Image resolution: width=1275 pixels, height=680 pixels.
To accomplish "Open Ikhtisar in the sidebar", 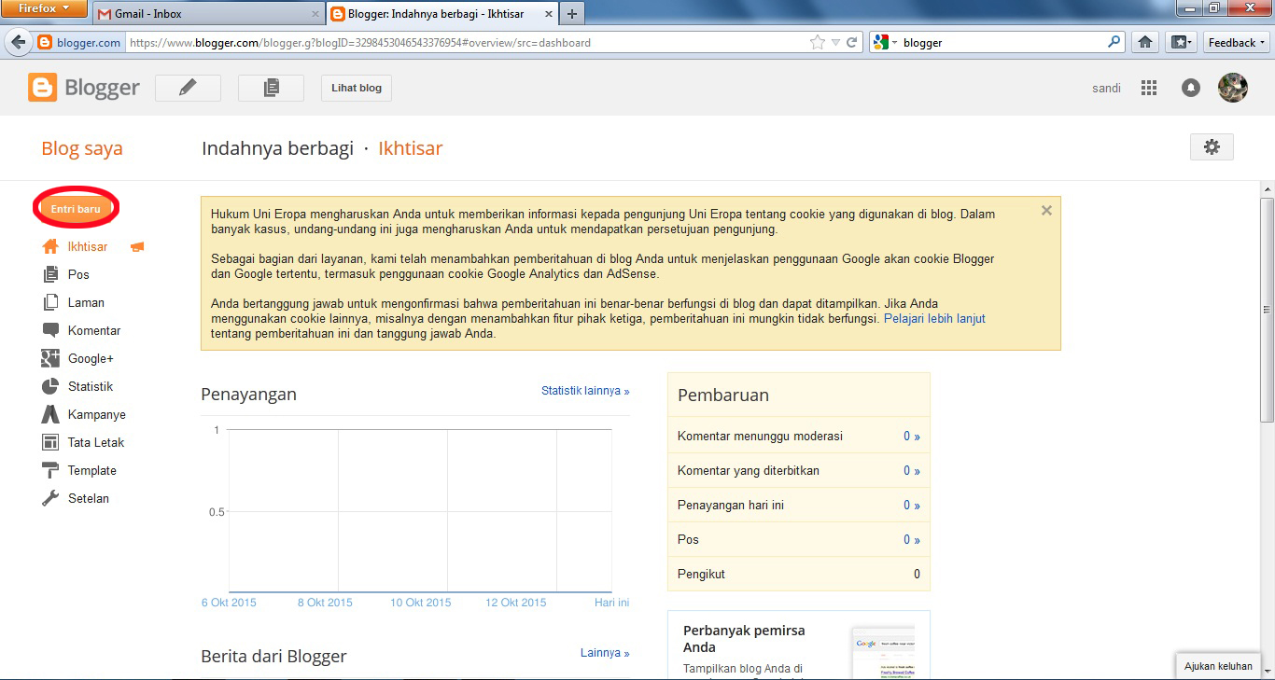I will tap(88, 247).
